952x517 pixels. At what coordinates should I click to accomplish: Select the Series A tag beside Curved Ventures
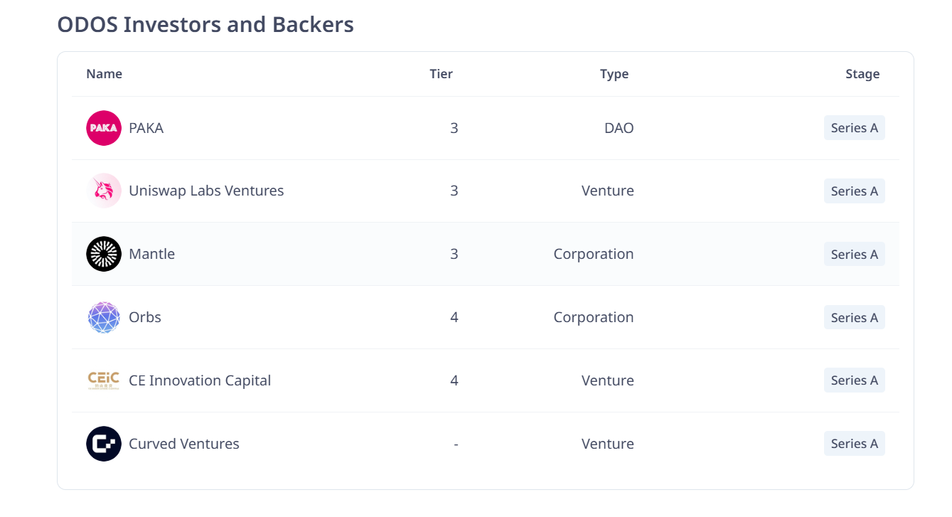(854, 443)
